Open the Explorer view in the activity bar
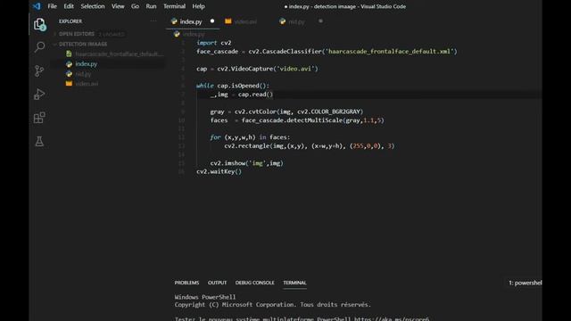Screen dimensions: 571x321 coord(39,25)
